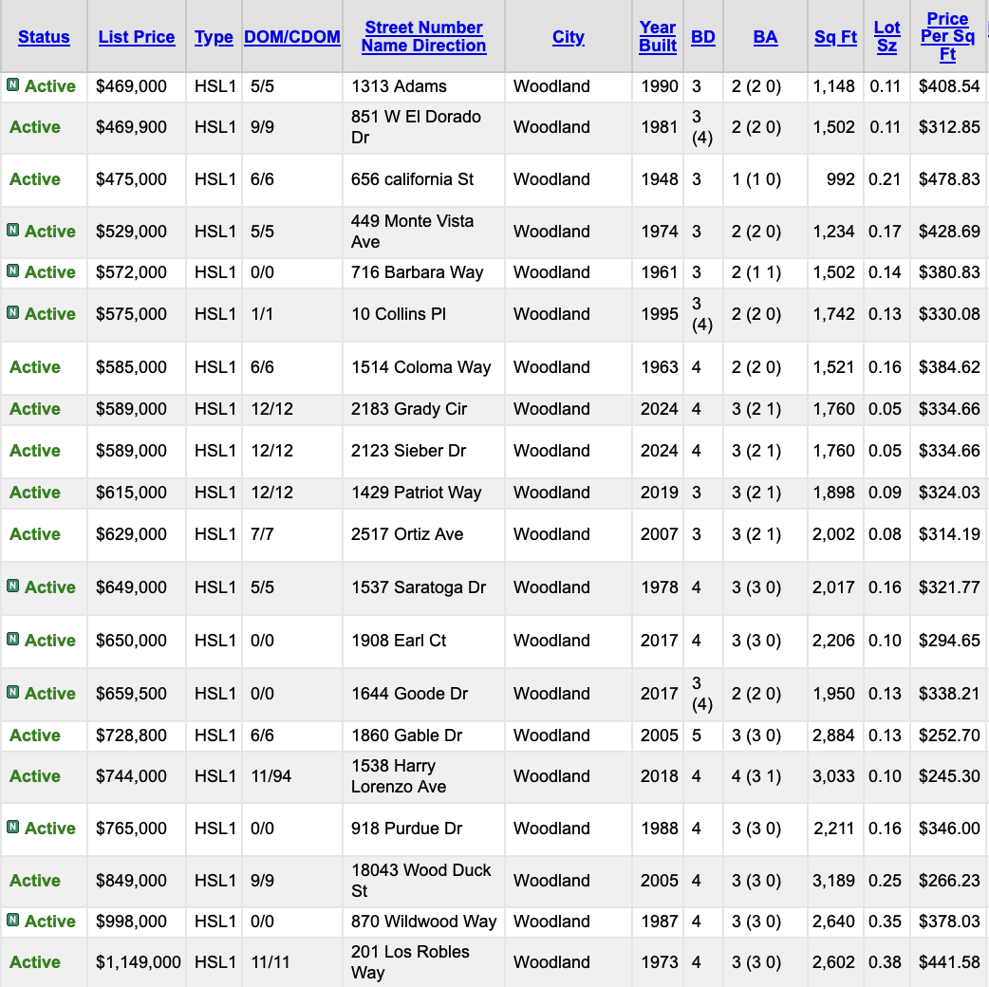Sort by the List Price column
Viewport: 989px width, 987px height.
click(137, 37)
